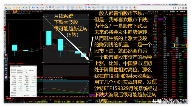
Task: Close the interval statistics dialog
Action: [x=35, y=67]
